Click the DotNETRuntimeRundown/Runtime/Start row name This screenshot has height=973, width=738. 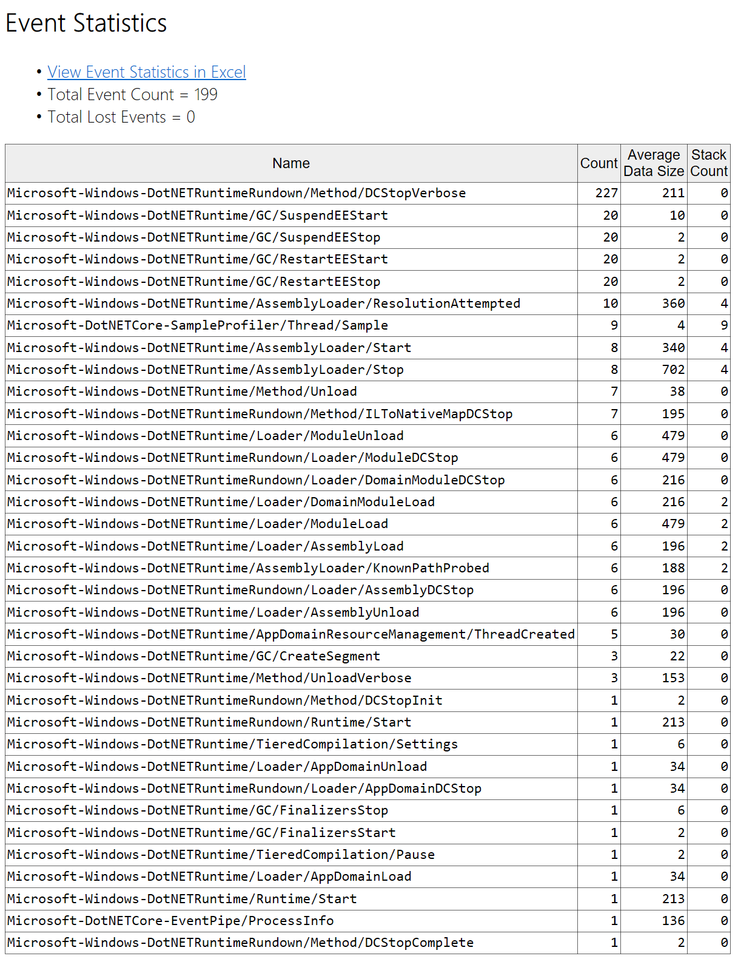[x=209, y=722]
